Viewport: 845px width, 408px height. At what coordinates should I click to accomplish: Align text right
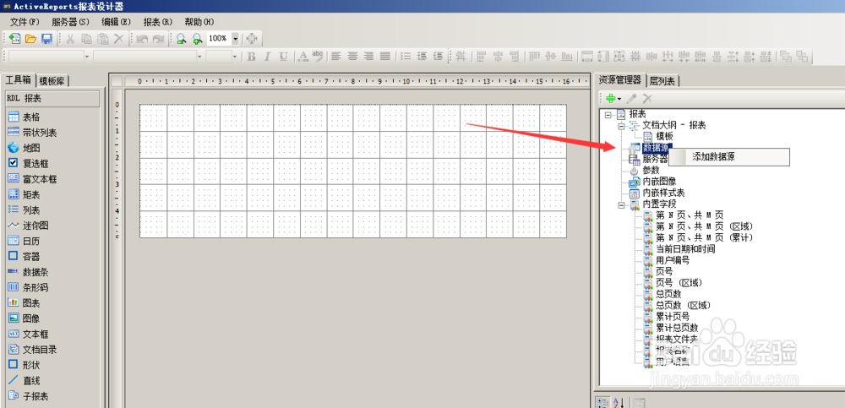click(x=368, y=56)
